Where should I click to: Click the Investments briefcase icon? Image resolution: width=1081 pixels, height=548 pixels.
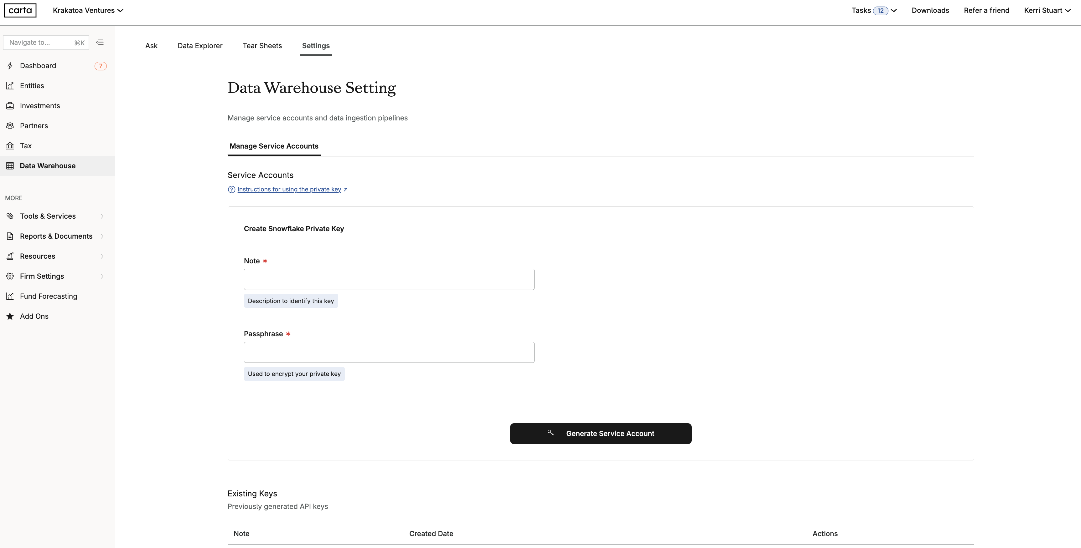tap(10, 106)
